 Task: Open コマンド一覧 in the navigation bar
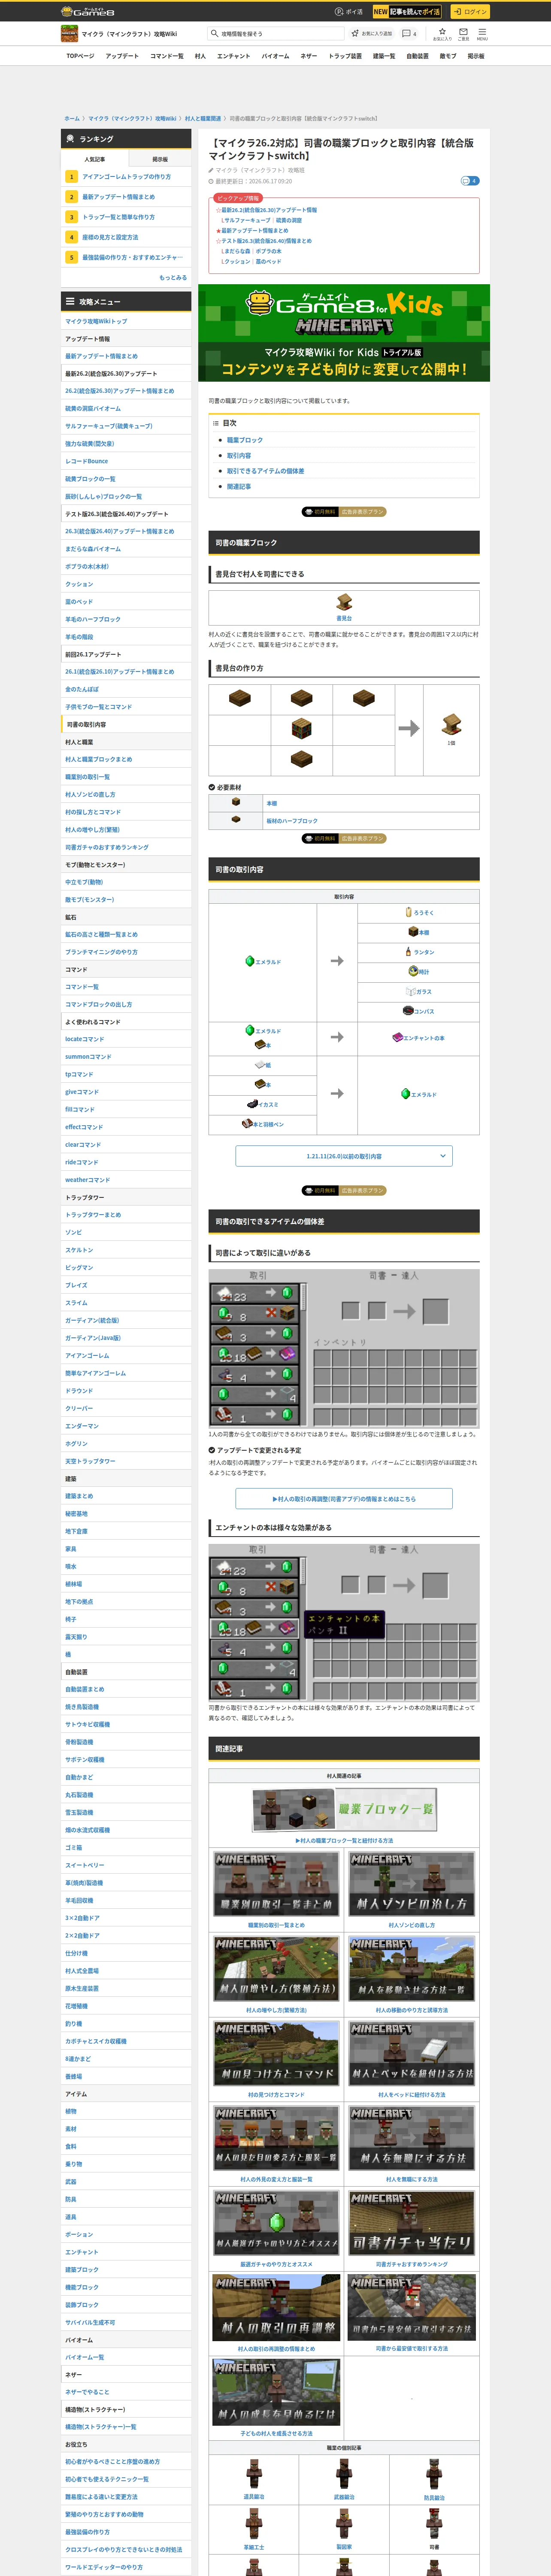(x=167, y=56)
